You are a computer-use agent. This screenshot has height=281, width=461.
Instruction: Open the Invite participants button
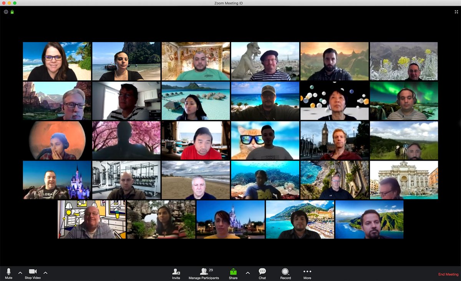[x=176, y=273]
